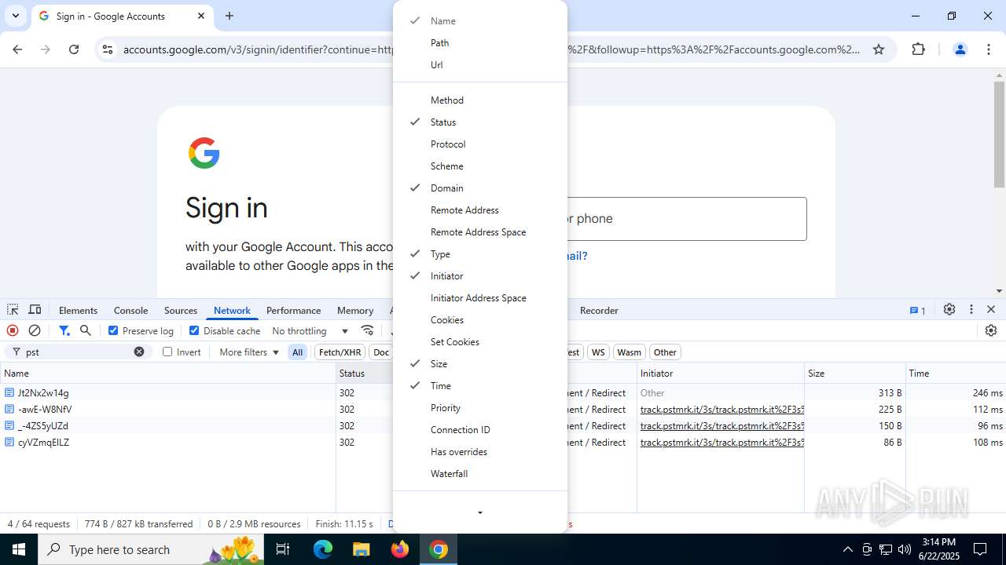Uncheck the Type column option
Image resolution: width=1006 pixels, height=565 pixels.
point(480,254)
